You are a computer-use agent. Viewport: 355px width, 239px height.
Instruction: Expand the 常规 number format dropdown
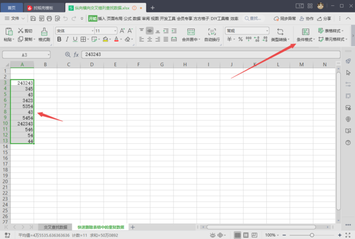pos(247,30)
